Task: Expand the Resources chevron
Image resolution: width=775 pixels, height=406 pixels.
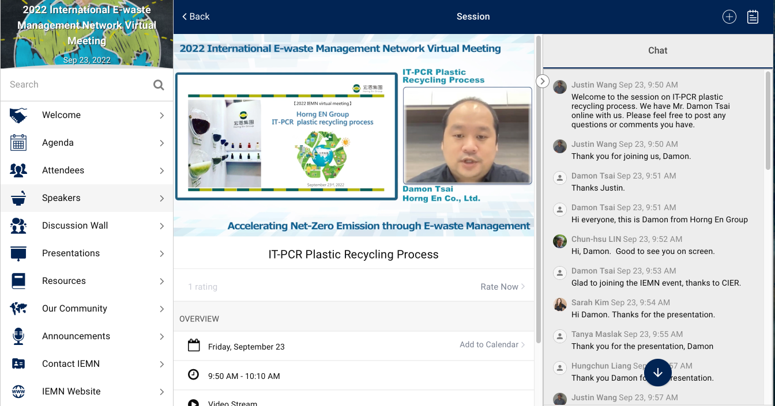Action: pos(162,282)
